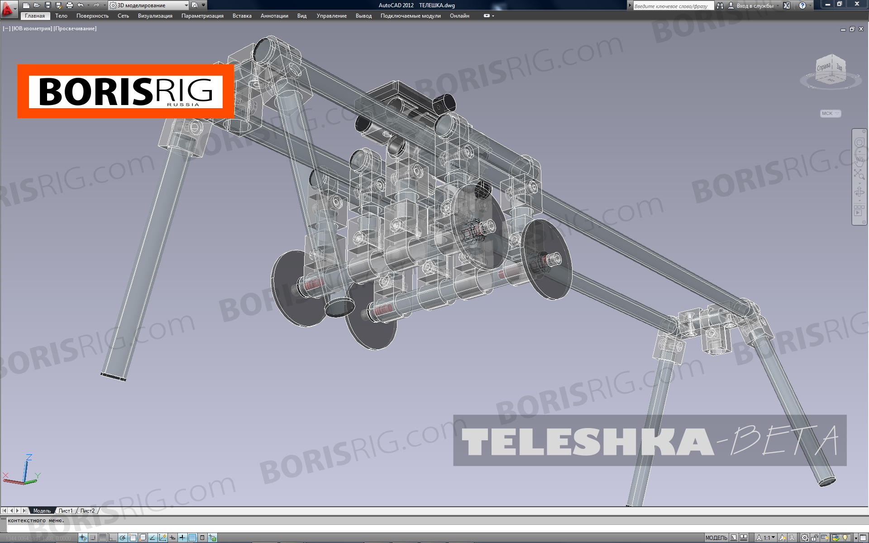Toggle Snap mode in status bar
This screenshot has width=869, height=543.
click(93, 538)
